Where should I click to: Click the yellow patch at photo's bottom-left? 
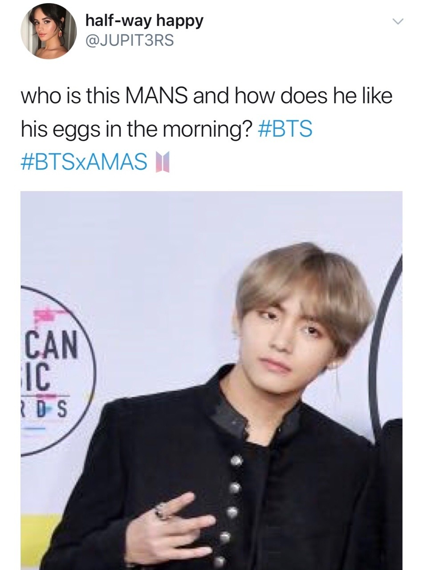click(39, 537)
